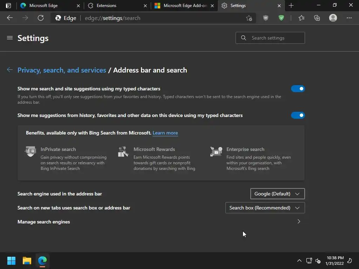Open the Collections icon
The height and width of the screenshot is (269, 359).
tap(317, 18)
